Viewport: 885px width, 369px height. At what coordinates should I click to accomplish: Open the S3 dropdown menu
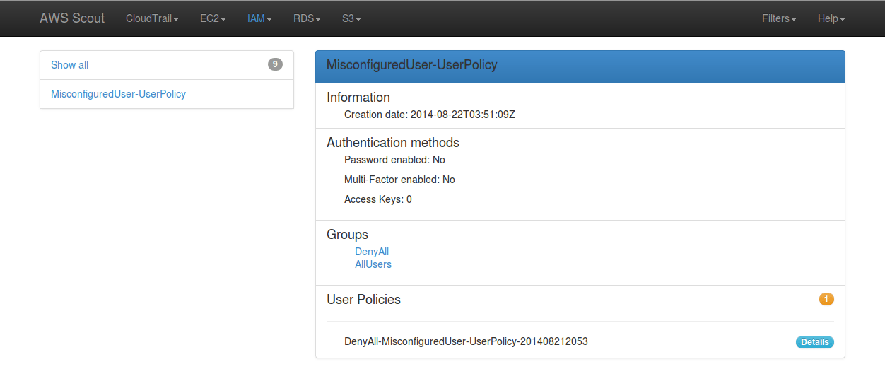(x=351, y=18)
